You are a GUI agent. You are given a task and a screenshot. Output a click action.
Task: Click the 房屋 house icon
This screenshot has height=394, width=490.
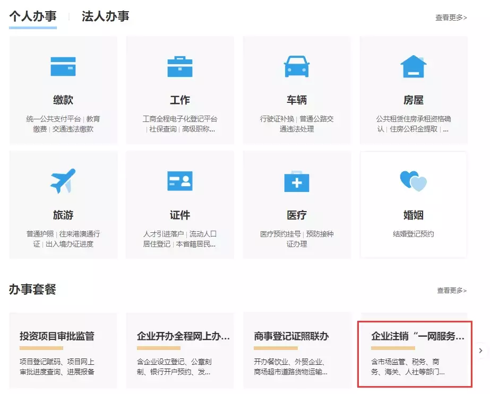click(413, 66)
